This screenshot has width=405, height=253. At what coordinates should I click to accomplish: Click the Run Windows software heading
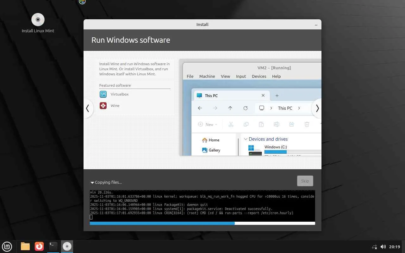[131, 40]
